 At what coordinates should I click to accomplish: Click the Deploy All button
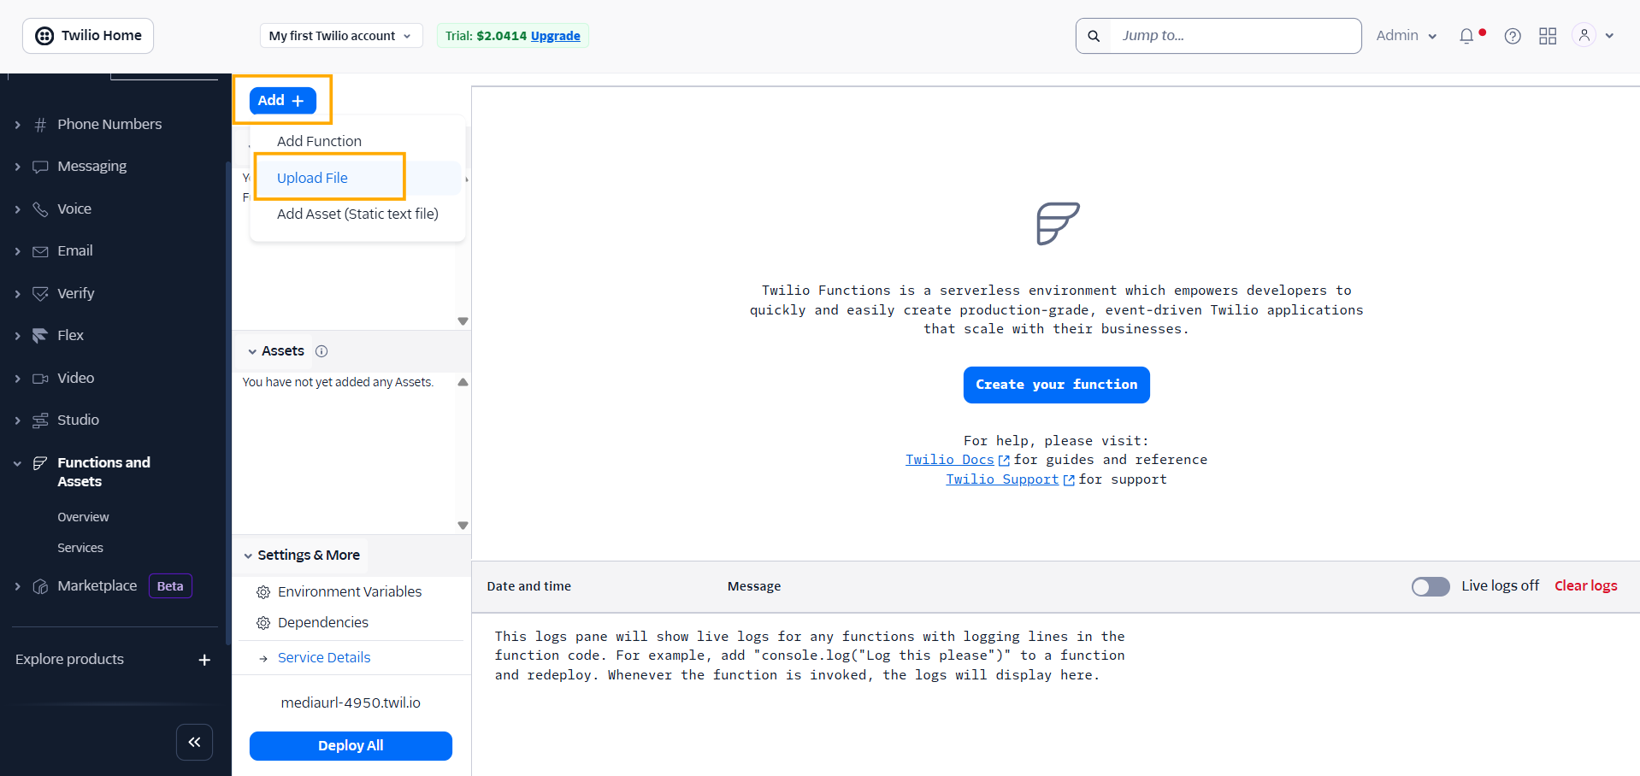[351, 745]
